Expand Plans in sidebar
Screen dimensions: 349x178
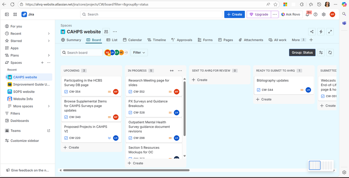[49, 55]
